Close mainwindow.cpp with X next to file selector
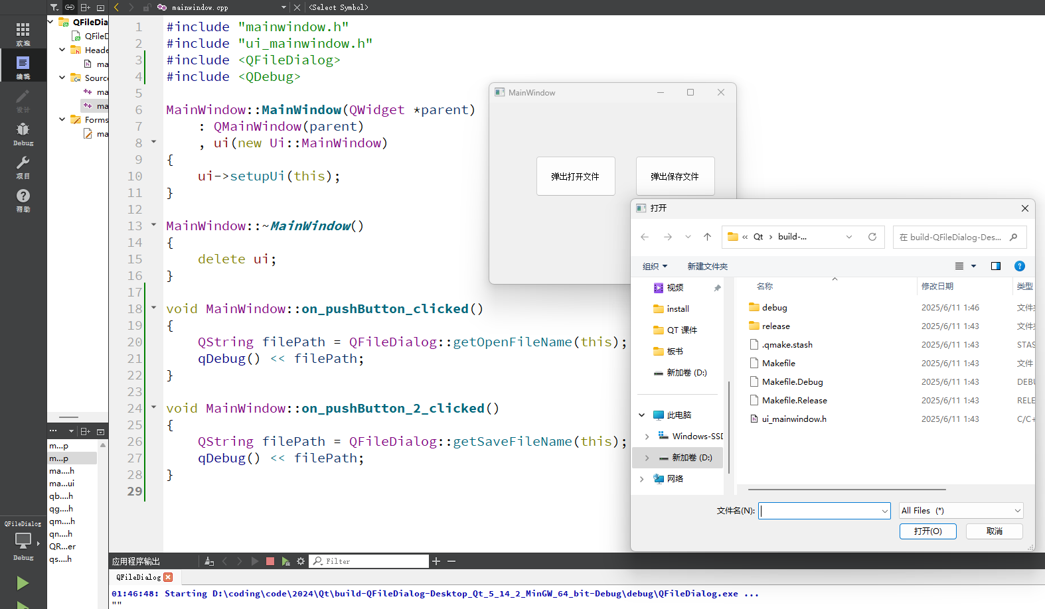1045x609 pixels. click(297, 7)
